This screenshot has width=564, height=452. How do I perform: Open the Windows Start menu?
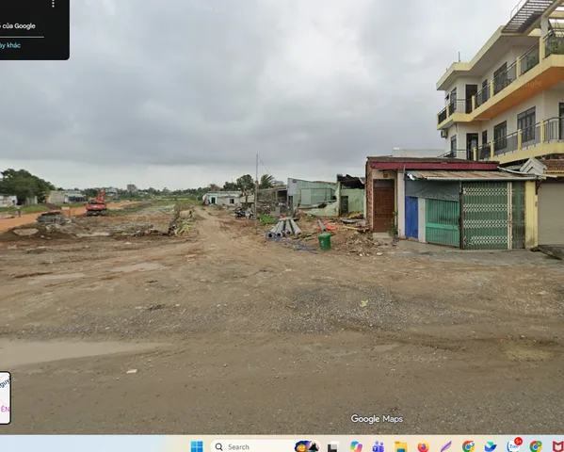pos(197,446)
